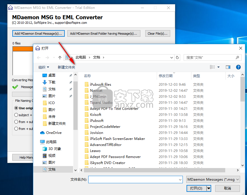Select the Kvisoft folder
Screen dimensions: 247x195
coord(95,115)
